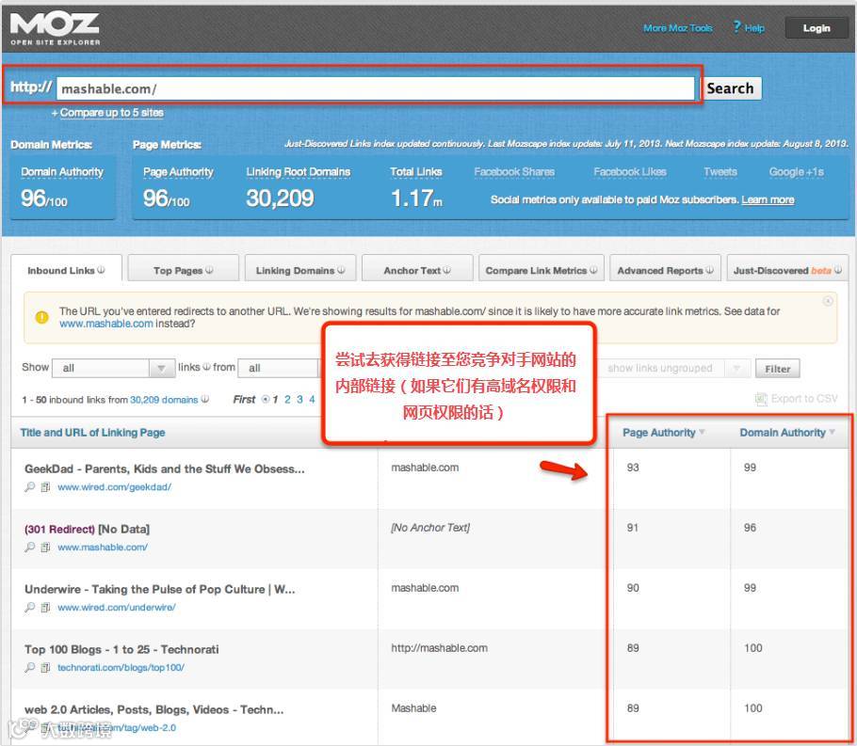The image size is (857, 746).
Task: Go to results page 4
Action: (312, 399)
